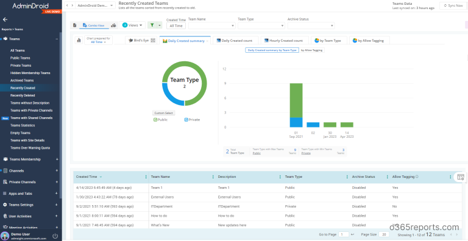468x241 pixels.
Task: Open All Teams report in sidebar
Action: [18, 50]
